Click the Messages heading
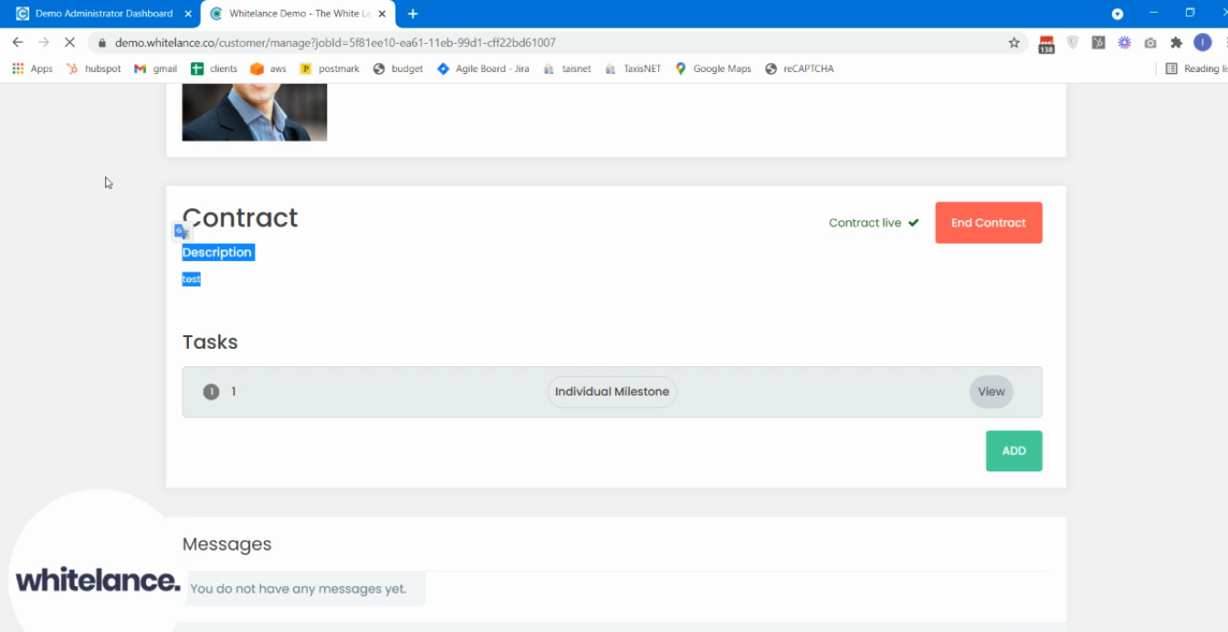This screenshot has width=1228, height=632. coord(227,544)
